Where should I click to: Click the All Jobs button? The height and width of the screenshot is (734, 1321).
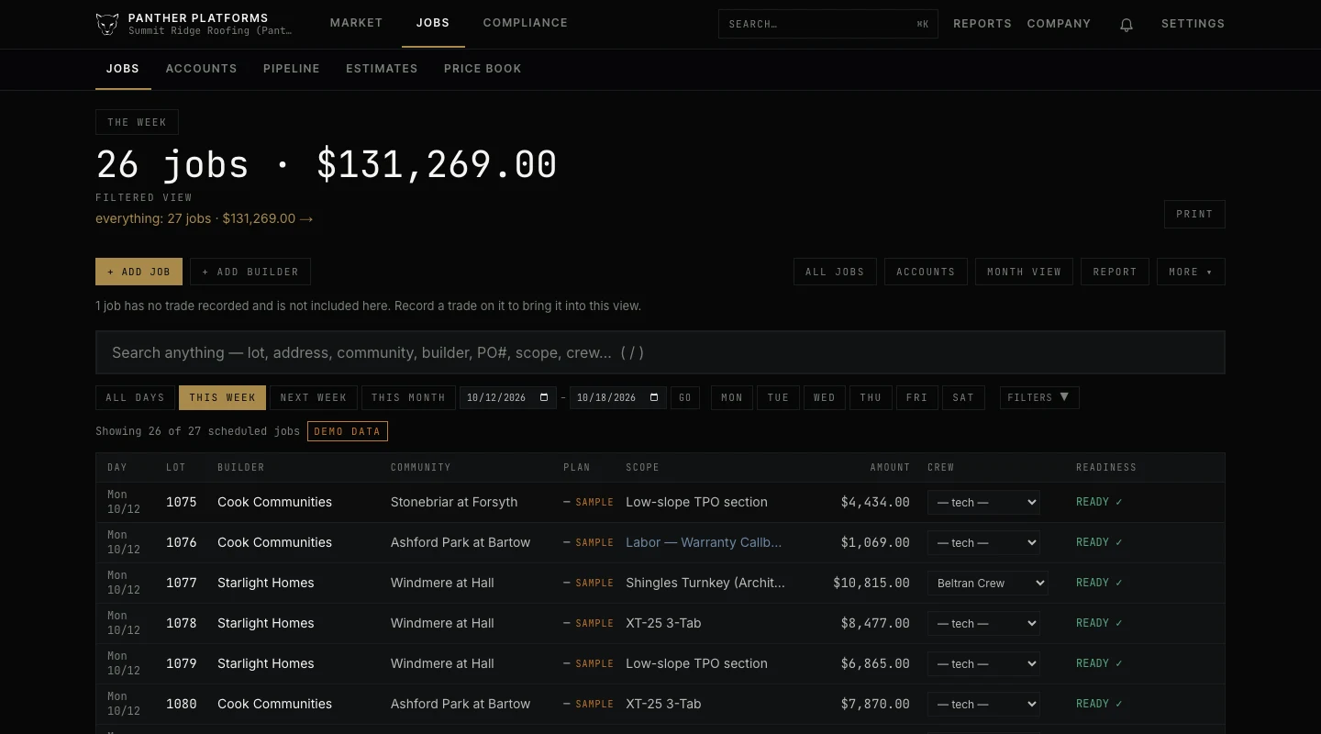[835, 272]
